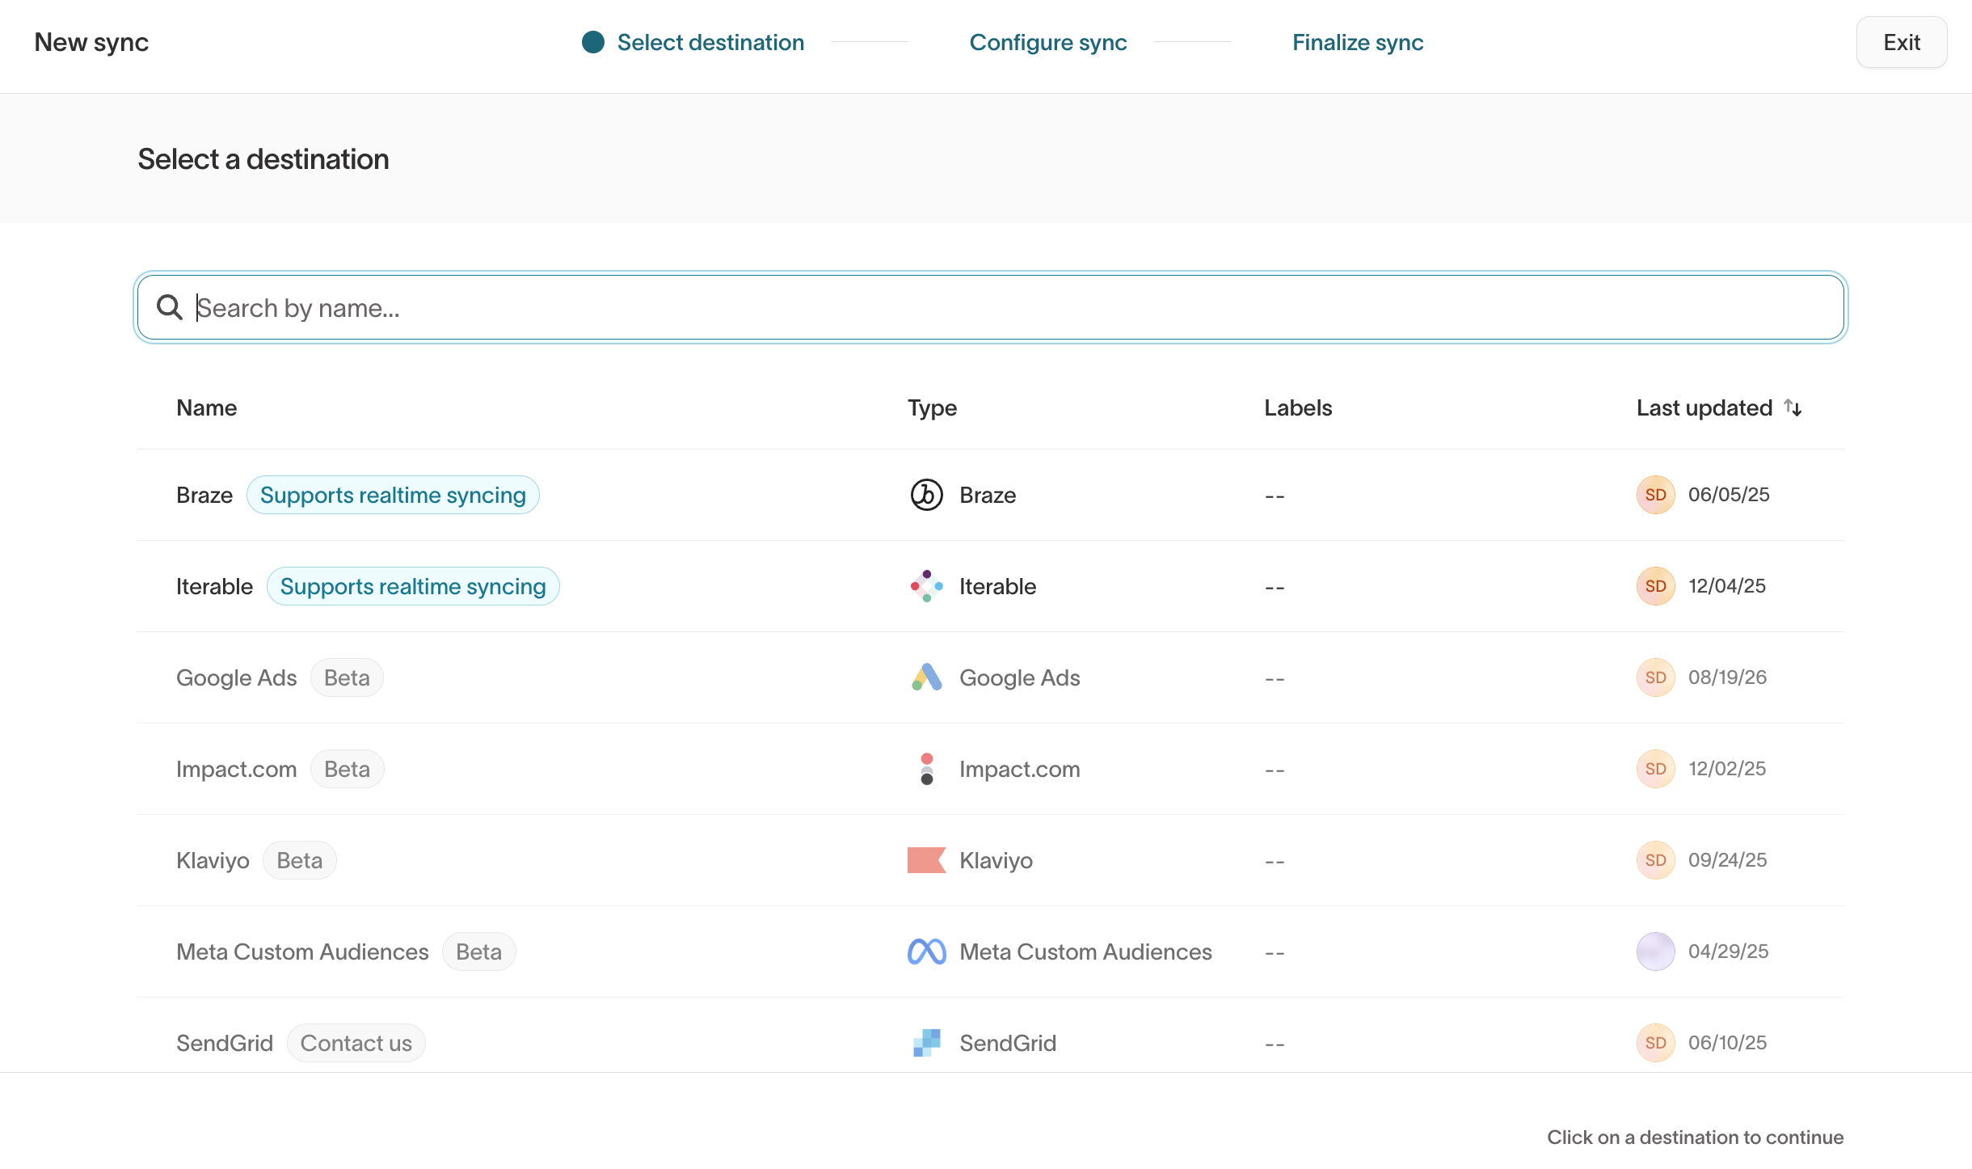Viewport: 1972px width, 1169px height.
Task: Click the Select destination step indicator dot
Action: click(593, 42)
